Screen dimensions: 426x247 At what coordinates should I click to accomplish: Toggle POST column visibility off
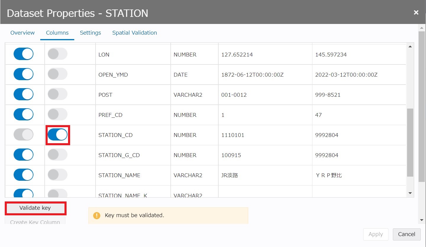tap(23, 95)
